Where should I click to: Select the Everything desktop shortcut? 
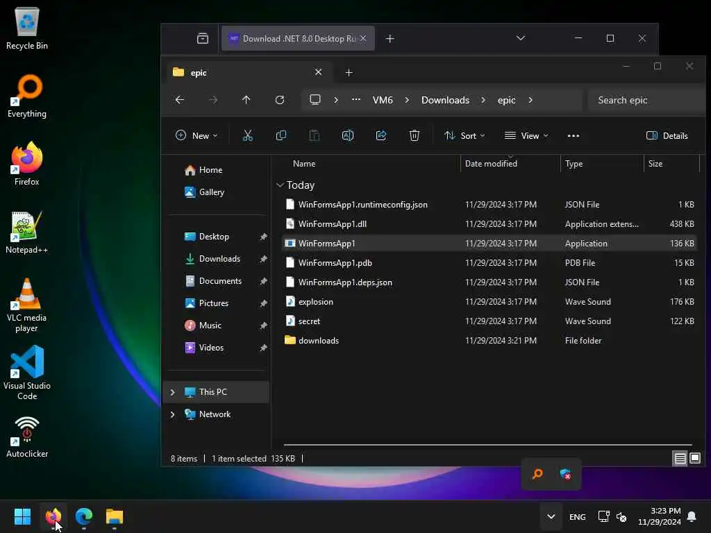pos(27,96)
